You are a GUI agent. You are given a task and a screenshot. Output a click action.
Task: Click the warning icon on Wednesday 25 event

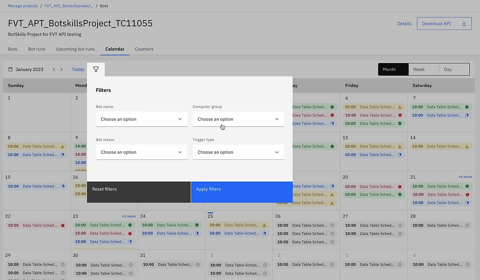[x=264, y=225]
